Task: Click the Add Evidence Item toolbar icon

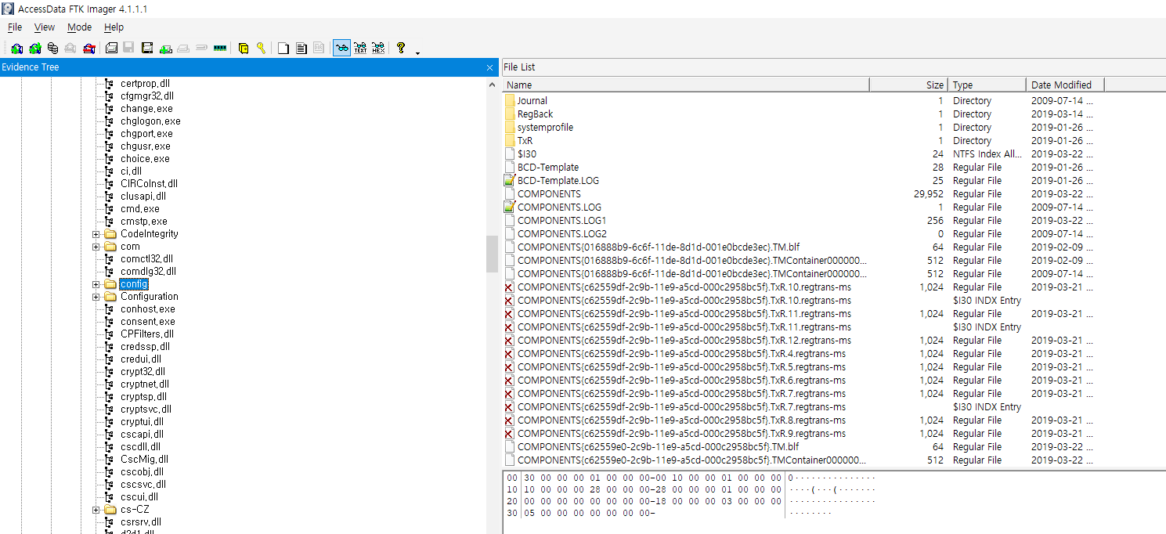Action: [16, 48]
